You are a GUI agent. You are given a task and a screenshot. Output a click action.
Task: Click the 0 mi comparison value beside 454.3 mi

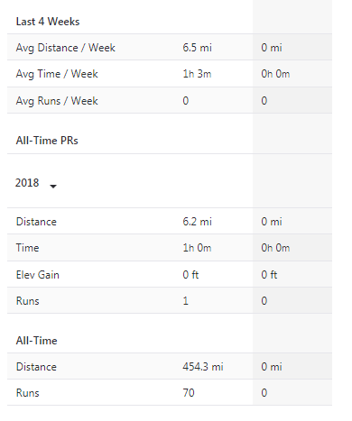(272, 367)
